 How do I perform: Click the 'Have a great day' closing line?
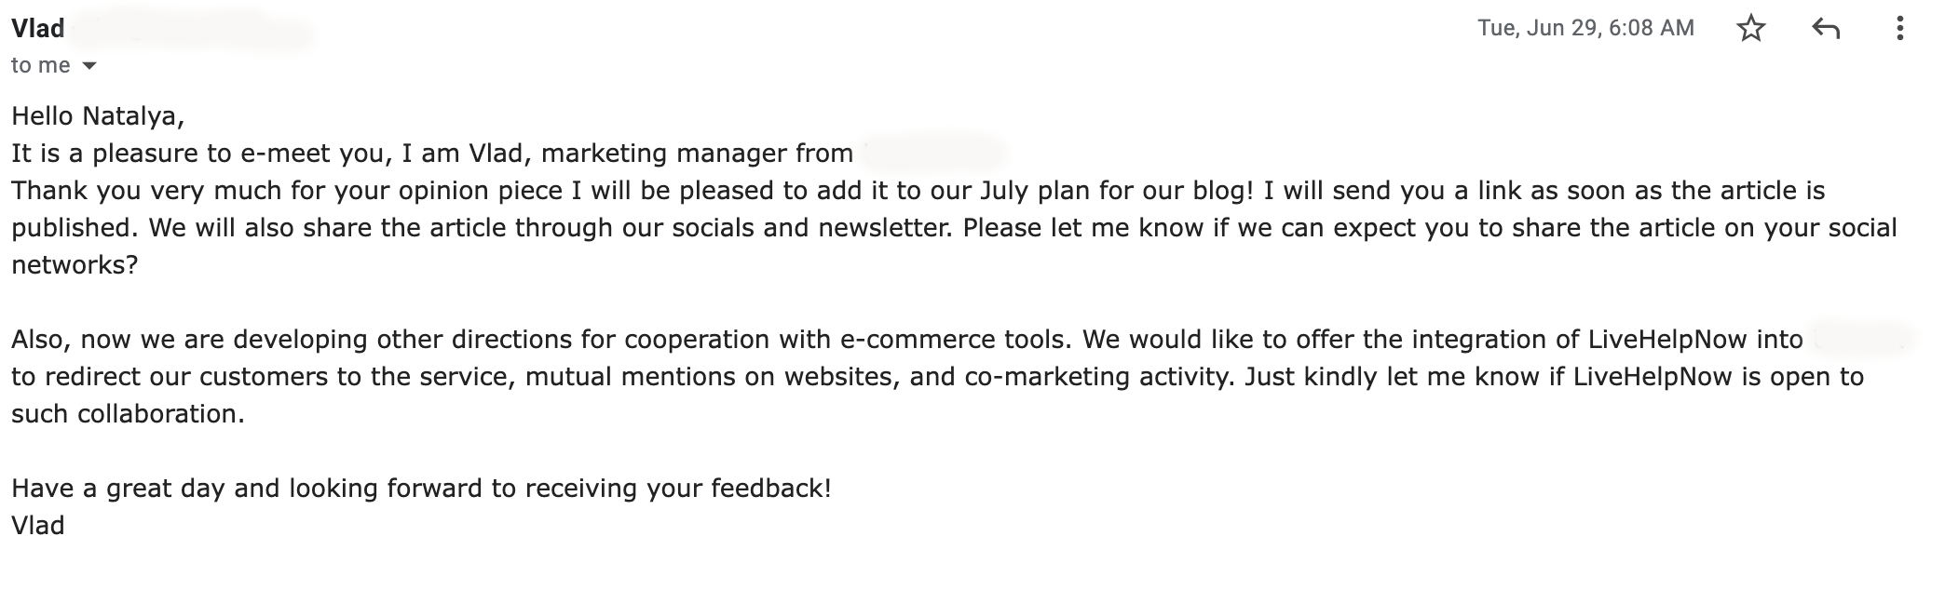[x=421, y=489]
